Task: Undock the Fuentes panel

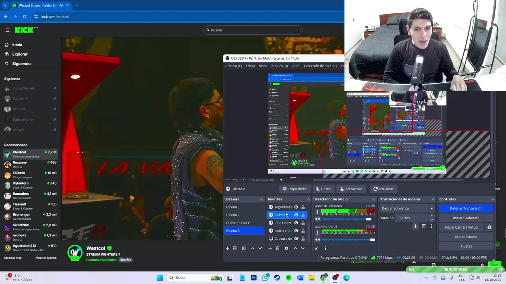Action: (x=308, y=199)
